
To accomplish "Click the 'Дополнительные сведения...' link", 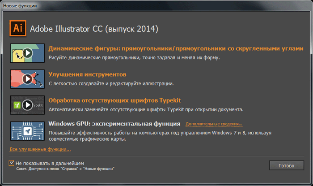I will pos(214,124).
